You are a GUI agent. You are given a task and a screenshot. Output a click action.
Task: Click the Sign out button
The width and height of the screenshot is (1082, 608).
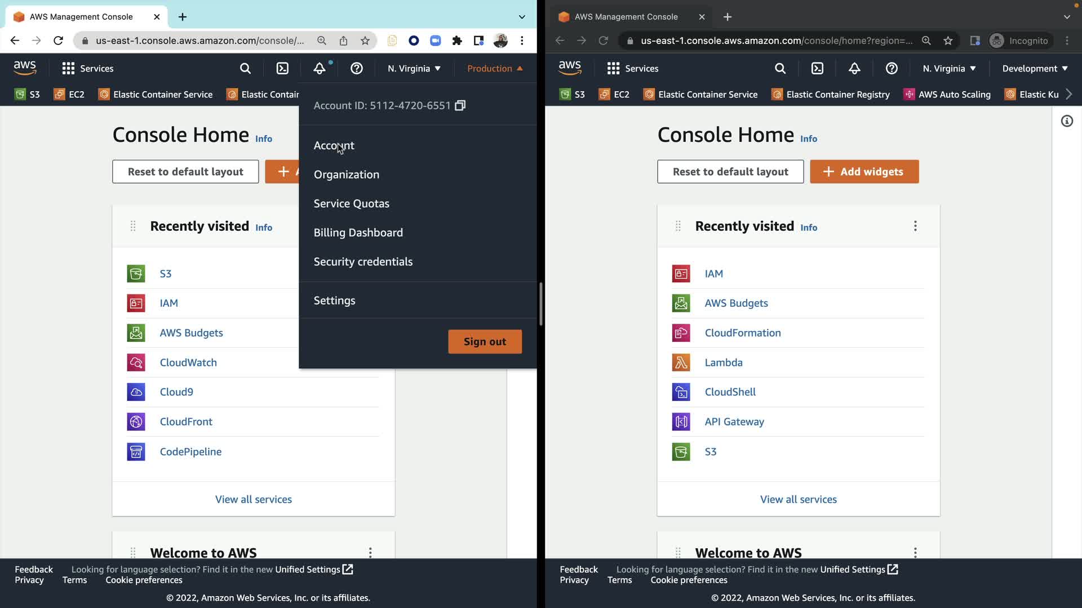coord(485,342)
